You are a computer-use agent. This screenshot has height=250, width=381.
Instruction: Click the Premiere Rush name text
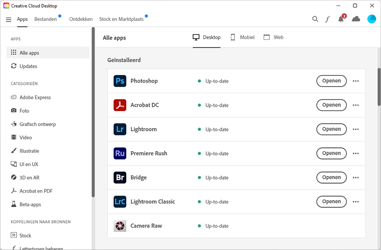[149, 153]
